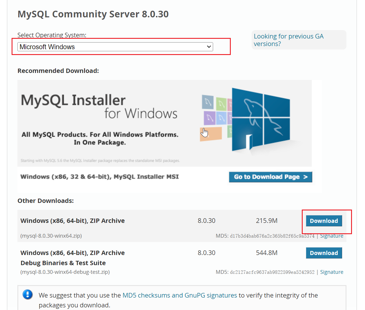Viewport: 365px width, 310px height.
Task: Download the 215.9M ZIP Archive
Action: (324, 221)
